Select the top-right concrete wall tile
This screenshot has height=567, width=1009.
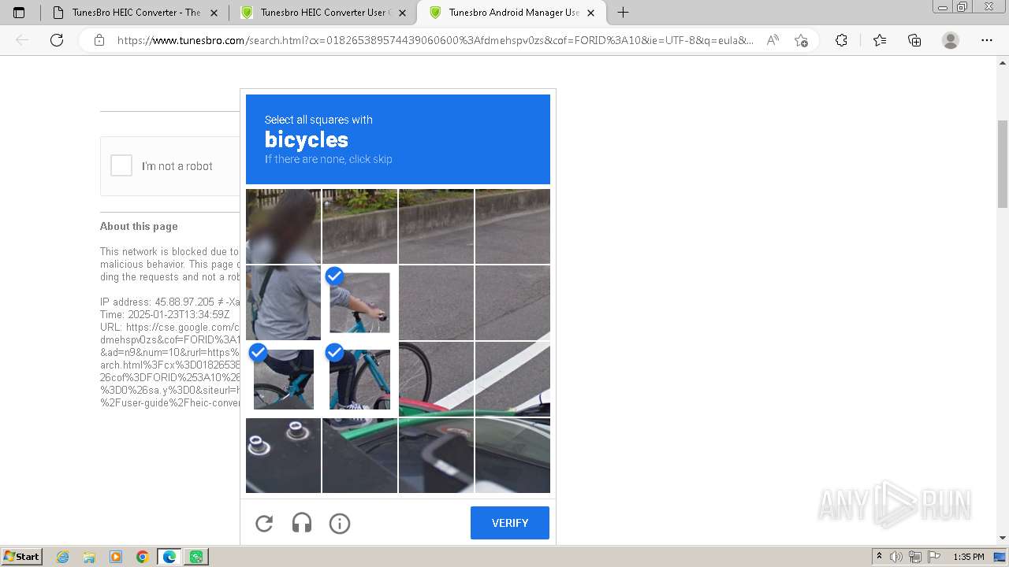(x=512, y=226)
